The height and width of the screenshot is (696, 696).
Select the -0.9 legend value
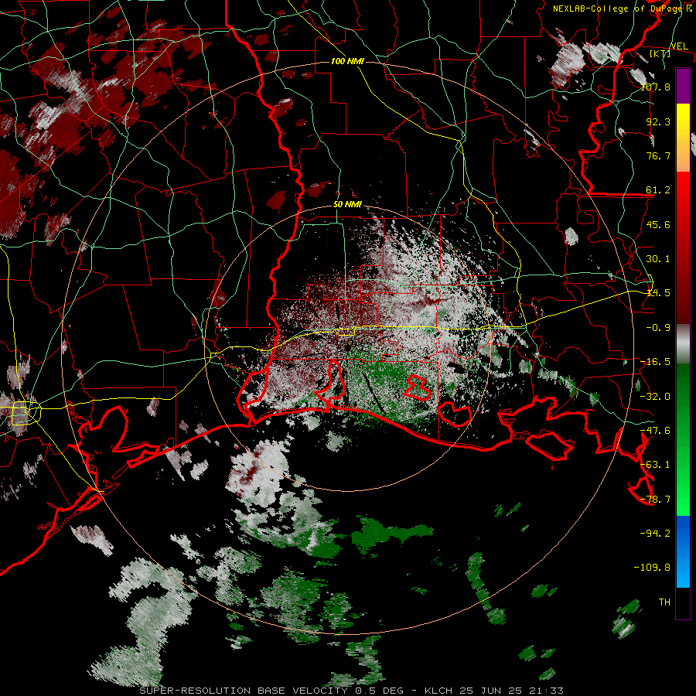(x=658, y=328)
